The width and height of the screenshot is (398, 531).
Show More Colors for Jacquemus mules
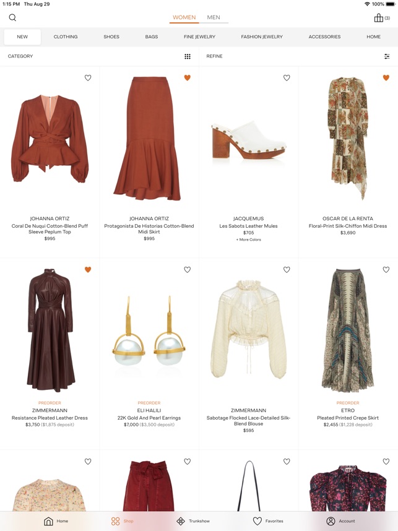coord(249,240)
